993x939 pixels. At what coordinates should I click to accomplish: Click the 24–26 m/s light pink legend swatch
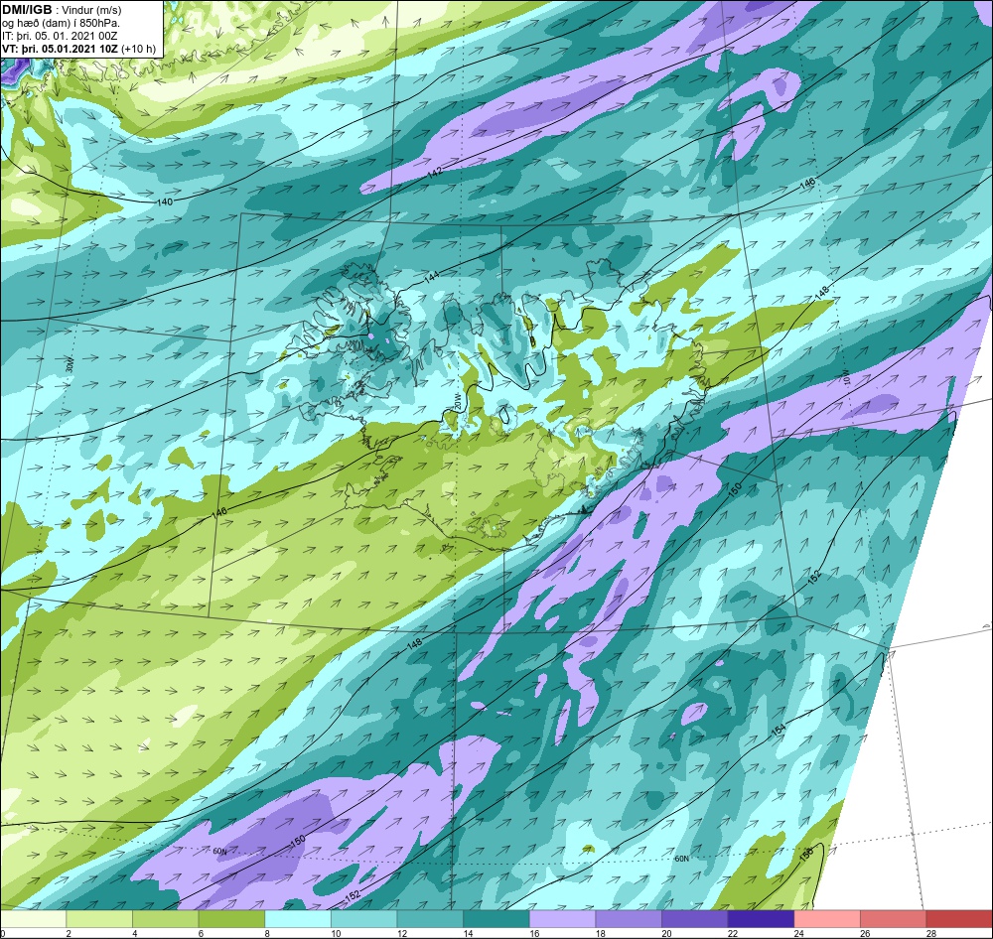coord(827,919)
